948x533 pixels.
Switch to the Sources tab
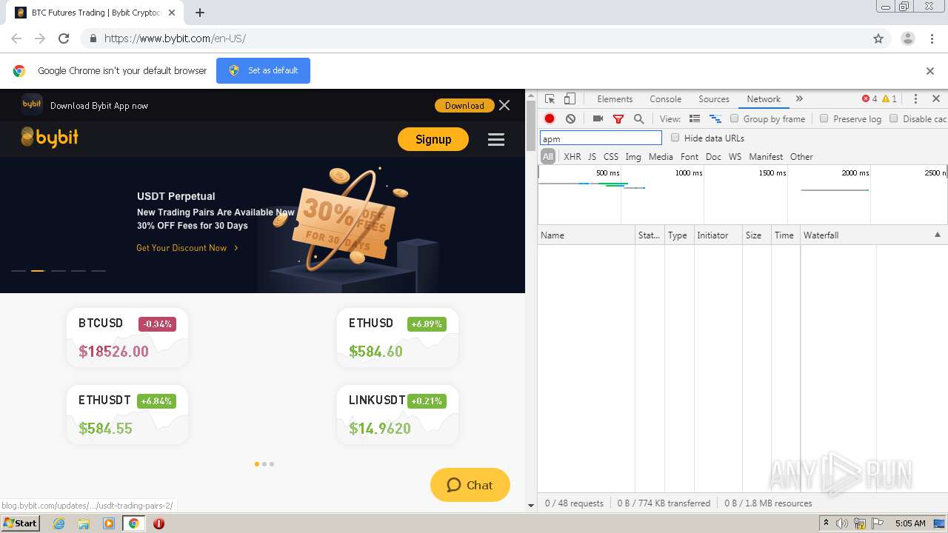point(714,98)
